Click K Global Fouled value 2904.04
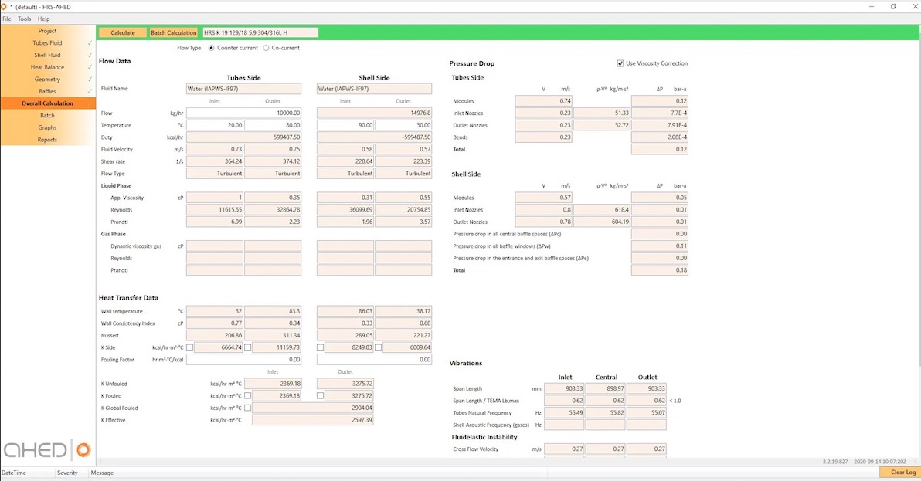This screenshot has width=921, height=481. coord(312,408)
